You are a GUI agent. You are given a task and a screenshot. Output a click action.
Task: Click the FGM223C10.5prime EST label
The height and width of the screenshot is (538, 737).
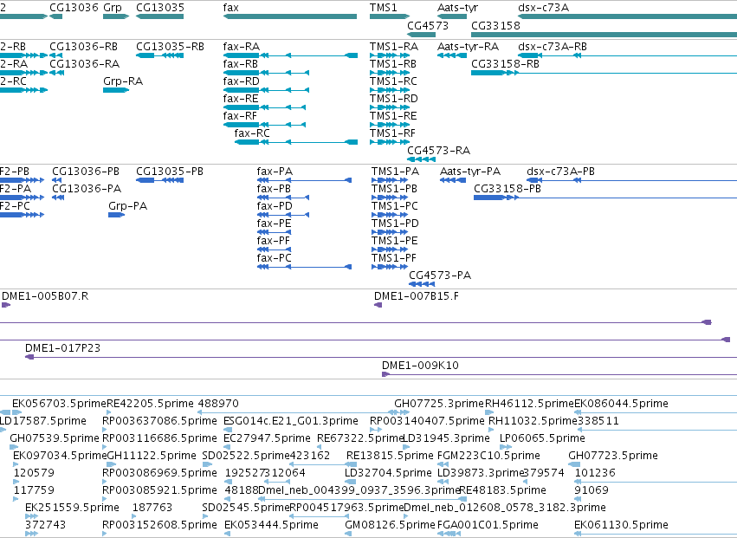(488, 456)
